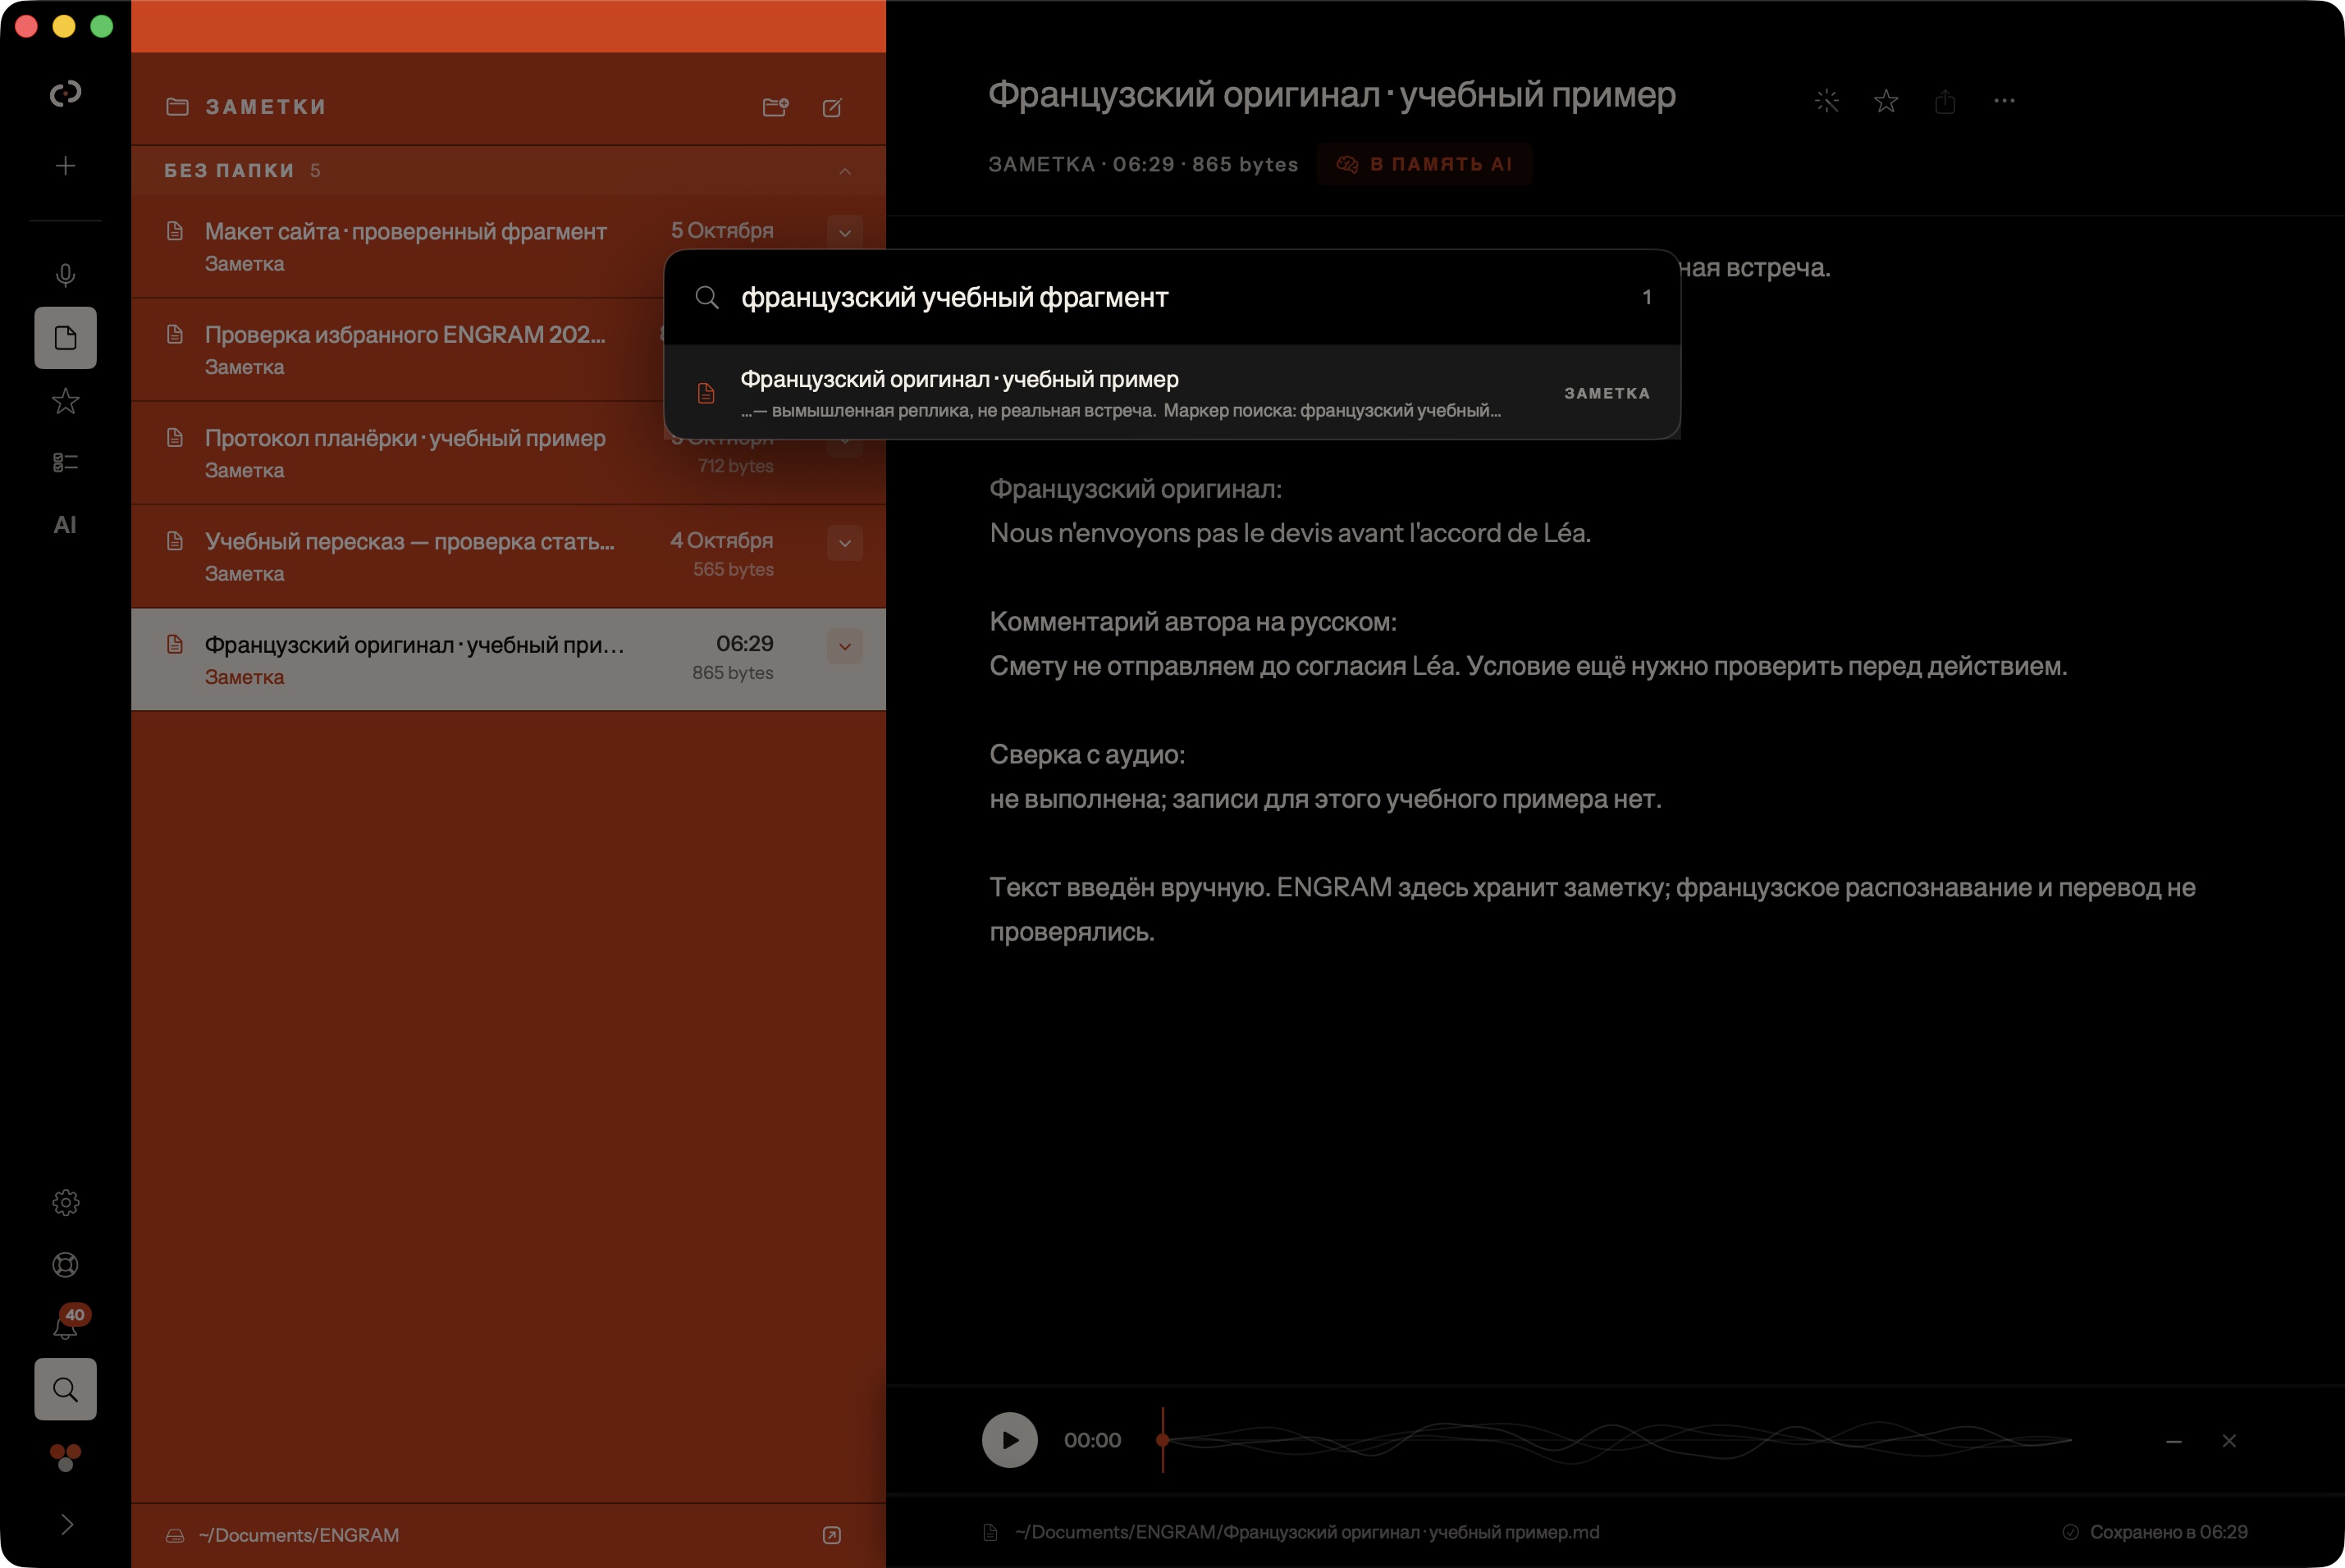The width and height of the screenshot is (2345, 1568).
Task: Select the Учебный пересказ note
Action: click(x=508, y=556)
